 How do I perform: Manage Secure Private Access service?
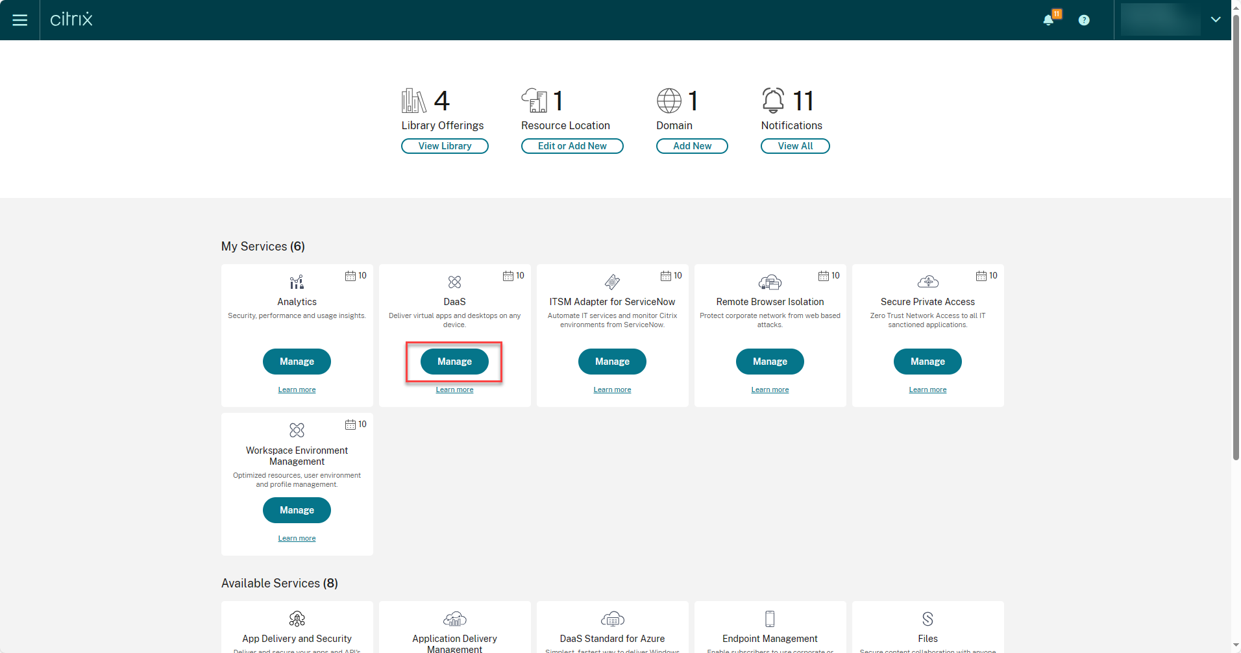[x=928, y=362]
